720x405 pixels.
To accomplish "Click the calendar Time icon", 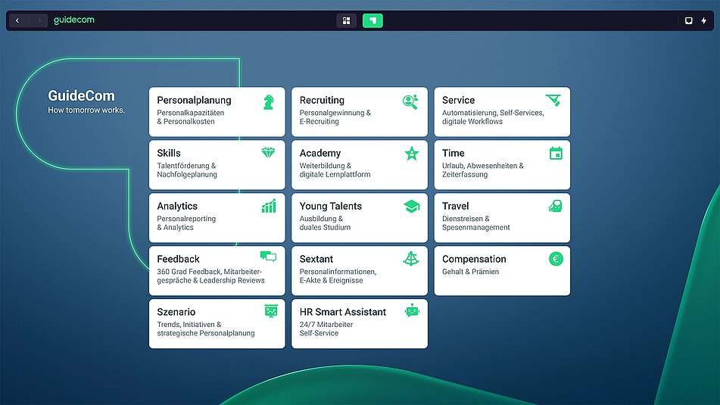I will tap(556, 153).
